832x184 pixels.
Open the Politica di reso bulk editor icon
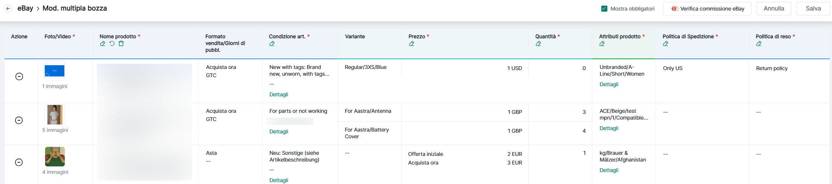coord(759,44)
